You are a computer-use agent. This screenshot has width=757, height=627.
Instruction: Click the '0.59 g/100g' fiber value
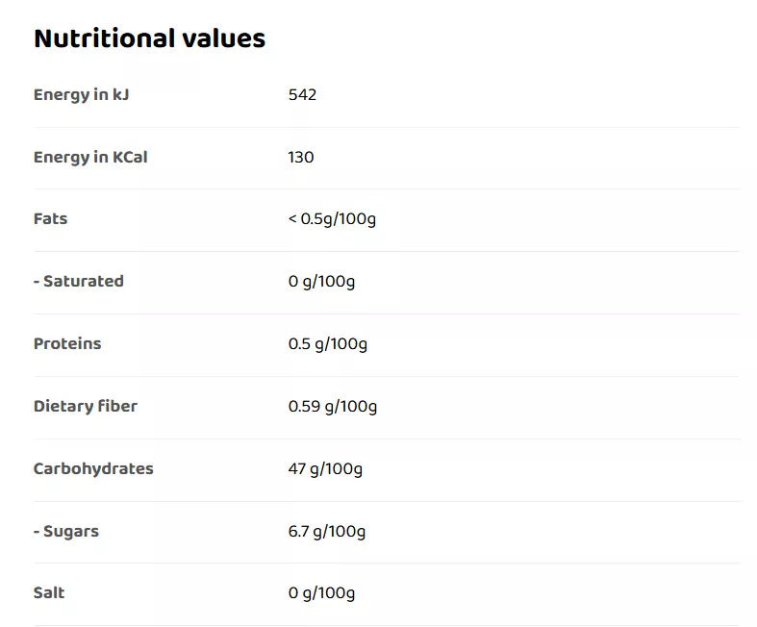coord(333,407)
